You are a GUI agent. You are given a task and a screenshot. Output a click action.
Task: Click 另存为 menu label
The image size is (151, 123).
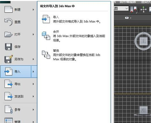point(19,59)
